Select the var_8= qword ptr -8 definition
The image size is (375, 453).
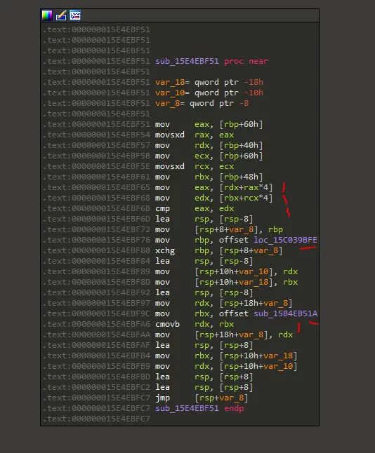(202, 103)
